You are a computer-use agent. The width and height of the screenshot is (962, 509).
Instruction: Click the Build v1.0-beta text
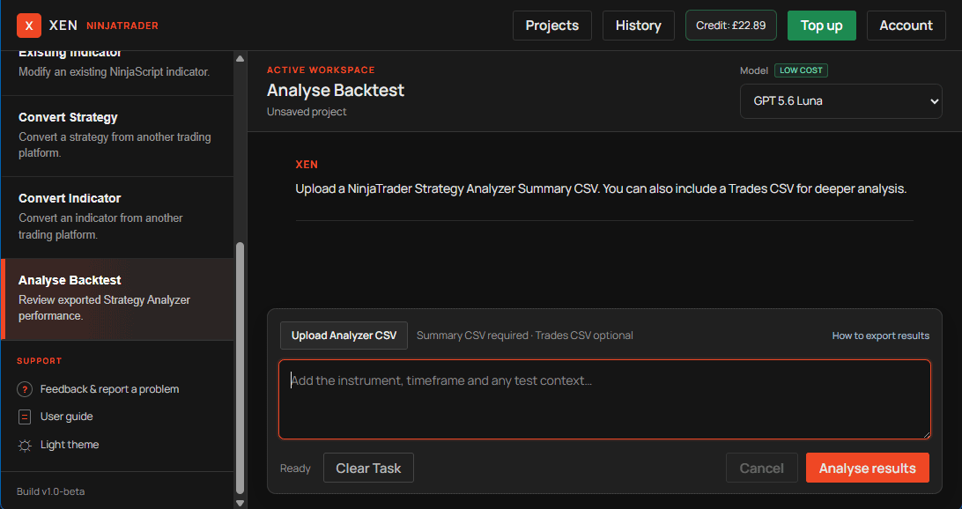(51, 491)
